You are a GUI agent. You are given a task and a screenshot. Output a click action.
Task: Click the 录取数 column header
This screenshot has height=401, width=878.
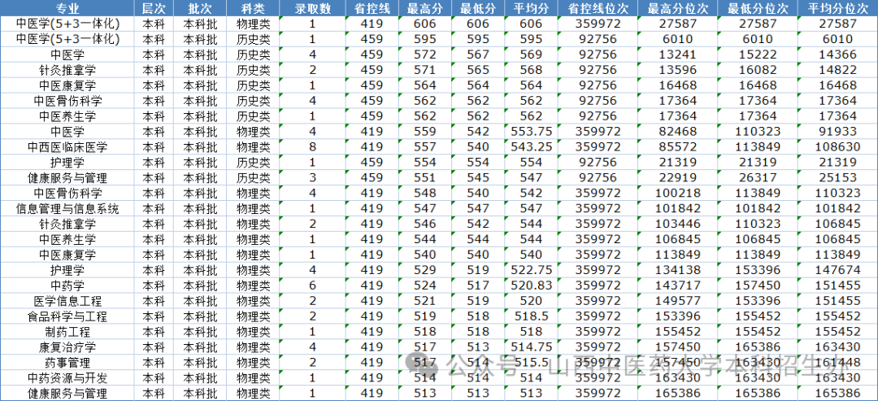(312, 9)
